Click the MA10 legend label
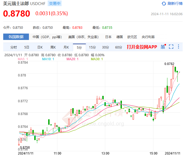Screen dimensions: 184x155 48,59
